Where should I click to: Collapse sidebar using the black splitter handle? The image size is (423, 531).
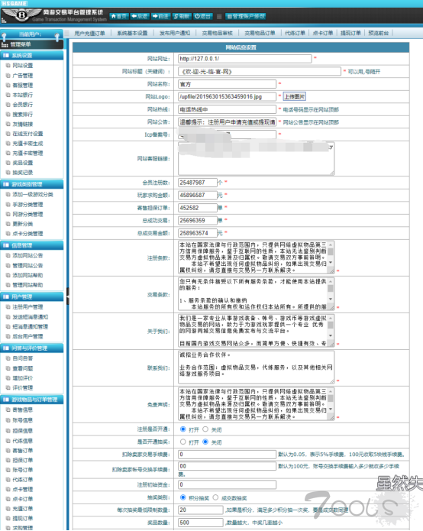pos(68,296)
